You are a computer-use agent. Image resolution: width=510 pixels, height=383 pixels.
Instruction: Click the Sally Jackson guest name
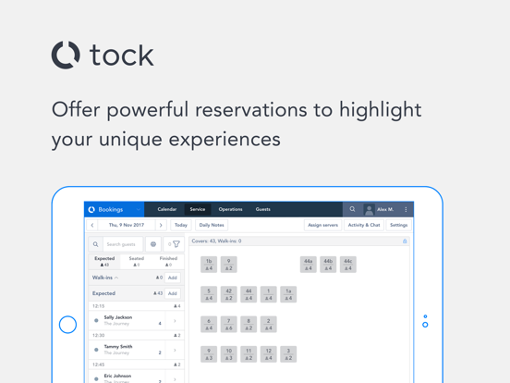point(118,317)
